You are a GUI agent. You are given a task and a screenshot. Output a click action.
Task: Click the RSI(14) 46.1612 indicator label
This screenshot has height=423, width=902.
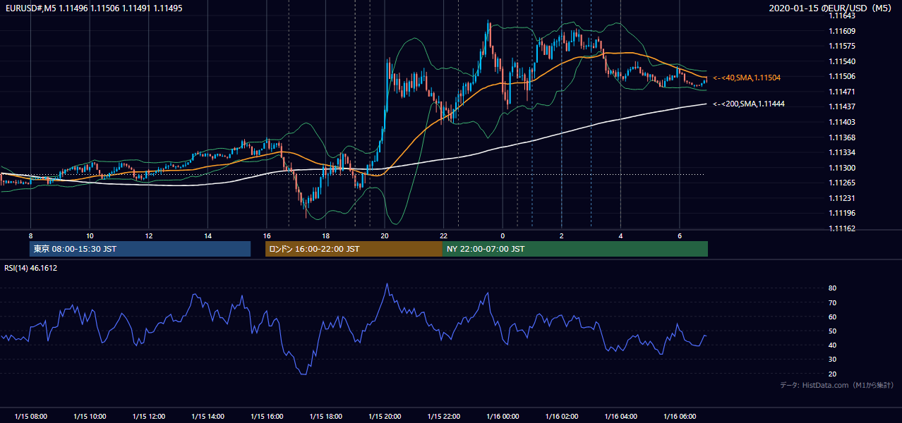pos(30,268)
